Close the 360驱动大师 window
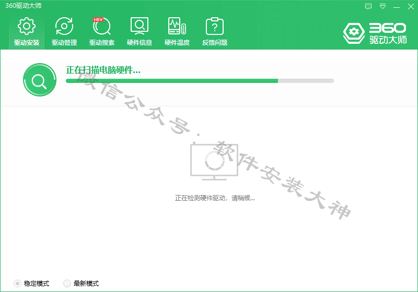This screenshot has width=418, height=292. point(411,6)
